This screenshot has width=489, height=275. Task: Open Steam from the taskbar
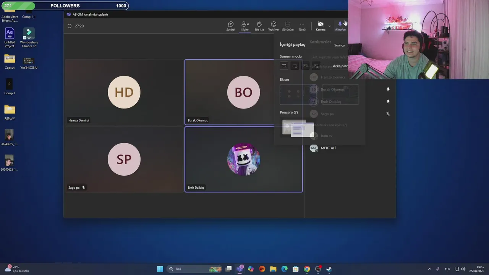[x=329, y=269]
